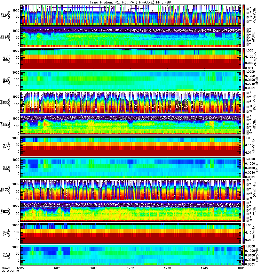Screen dimensions: 261x278
Task: Click the color bar of the fbk edc12 panel
Action: pos(244,233)
